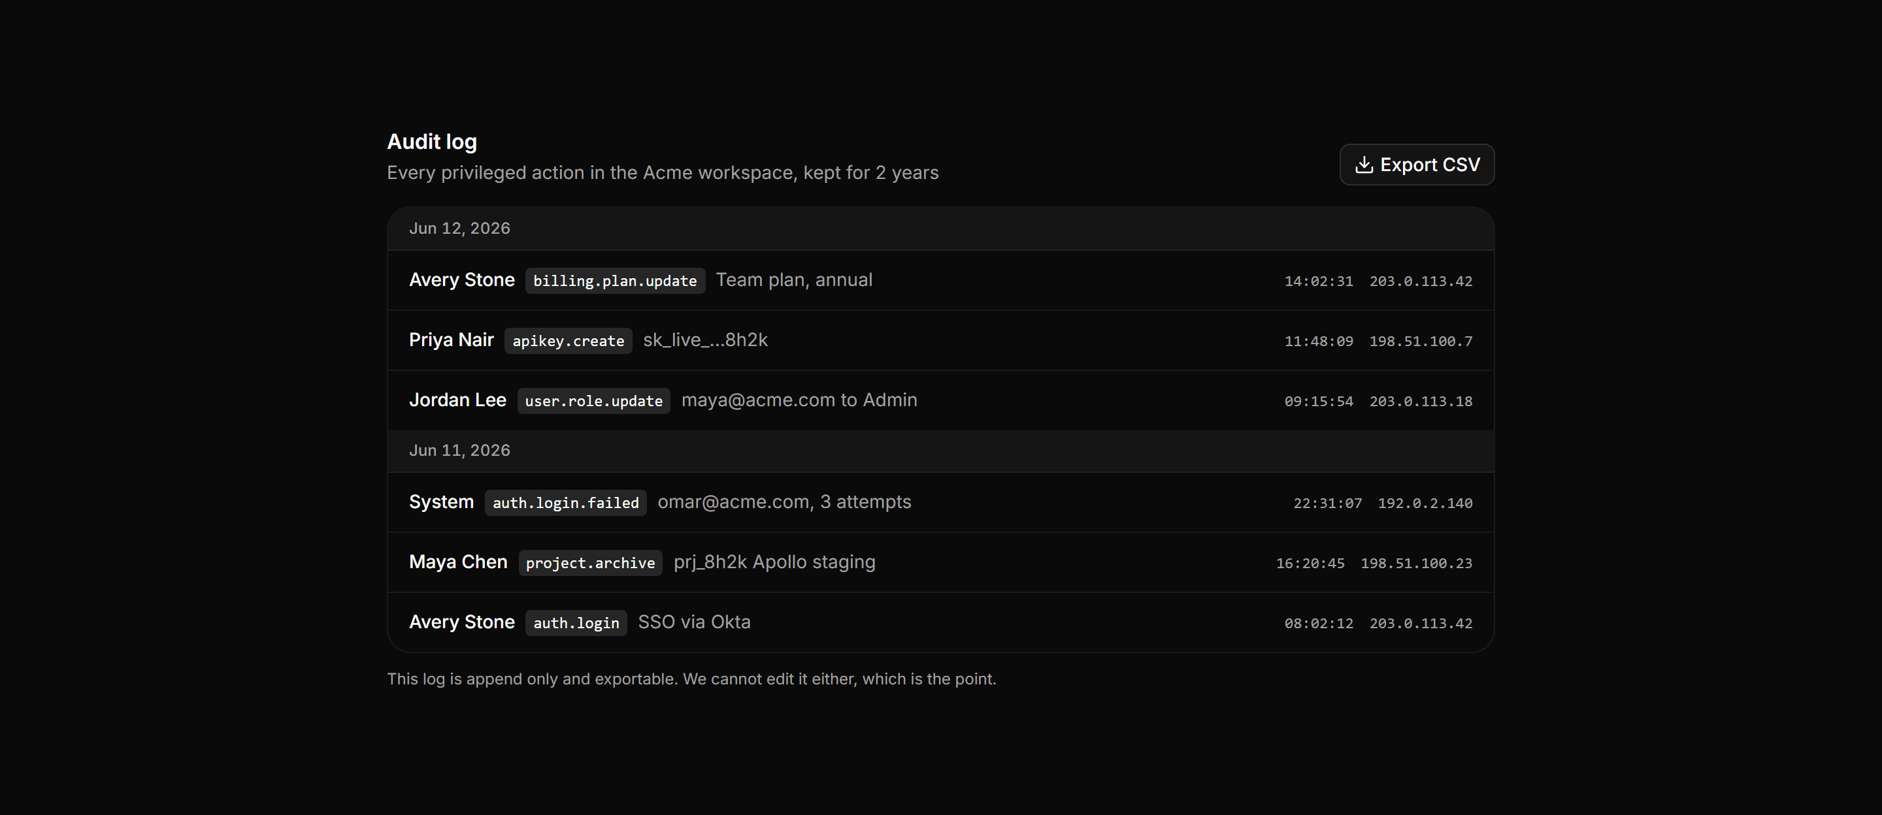This screenshot has width=1882, height=815.
Task: Click the append-only footer note
Action: (691, 679)
